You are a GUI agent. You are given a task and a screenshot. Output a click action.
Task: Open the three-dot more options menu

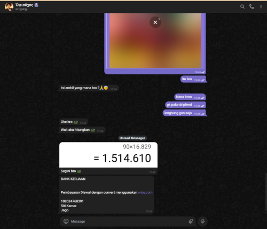click(261, 7)
